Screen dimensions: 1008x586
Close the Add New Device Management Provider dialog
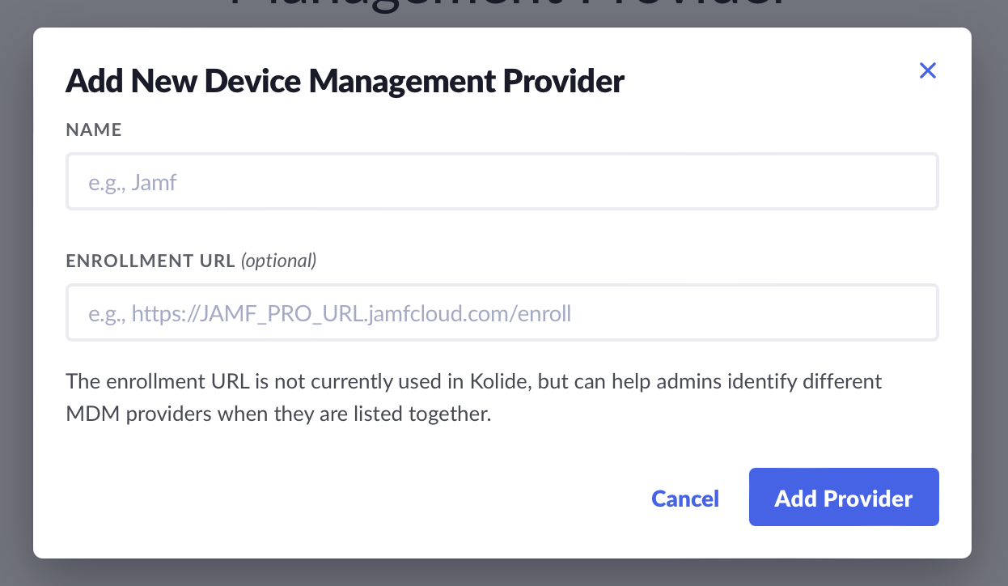(x=927, y=71)
